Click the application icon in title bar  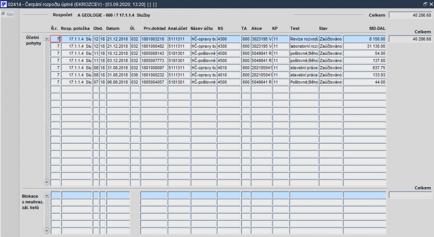point(3,4)
